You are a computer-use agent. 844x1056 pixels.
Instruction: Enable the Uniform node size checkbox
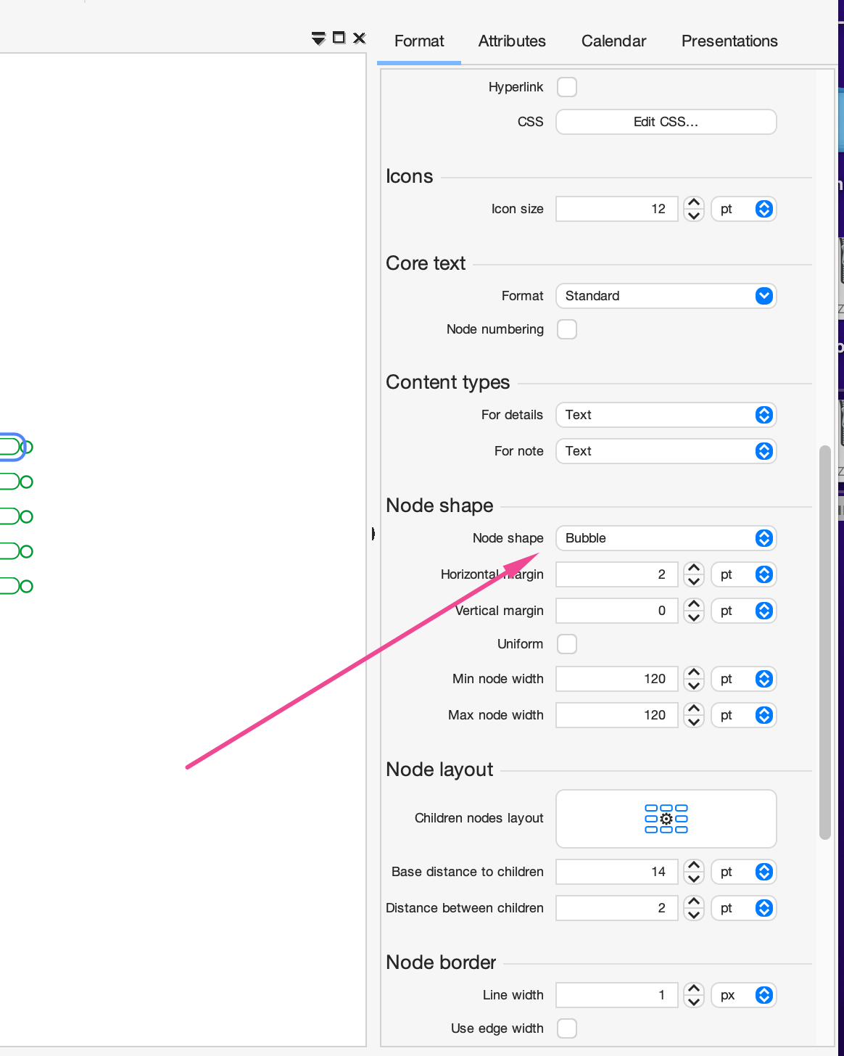point(566,644)
